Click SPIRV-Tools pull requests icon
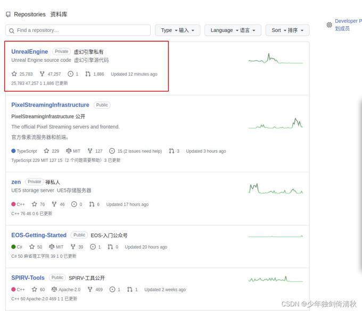 [130, 289]
